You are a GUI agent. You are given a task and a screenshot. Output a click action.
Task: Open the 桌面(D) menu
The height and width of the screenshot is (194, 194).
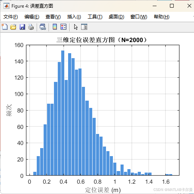[x=116, y=17]
